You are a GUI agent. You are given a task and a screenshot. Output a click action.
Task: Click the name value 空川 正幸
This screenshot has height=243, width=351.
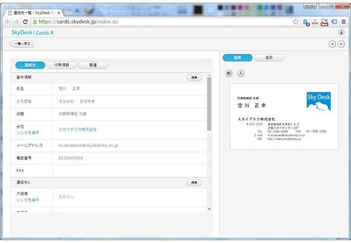[x=69, y=89]
